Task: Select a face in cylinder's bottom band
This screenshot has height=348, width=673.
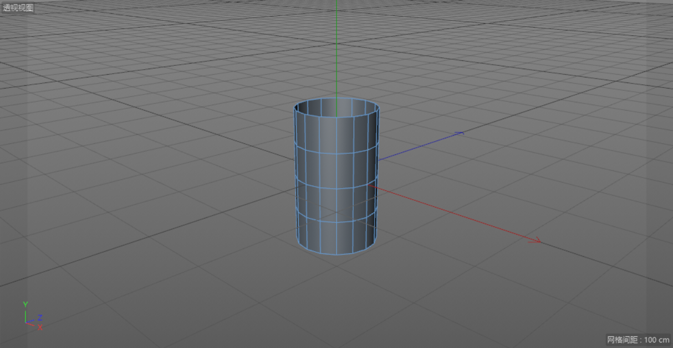Action: [327, 238]
